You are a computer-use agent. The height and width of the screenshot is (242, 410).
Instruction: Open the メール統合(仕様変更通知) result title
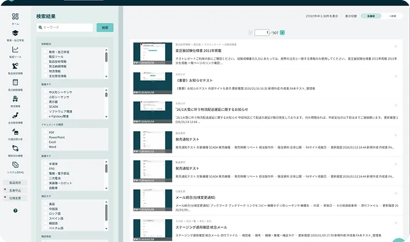pyautogui.click(x=195, y=198)
